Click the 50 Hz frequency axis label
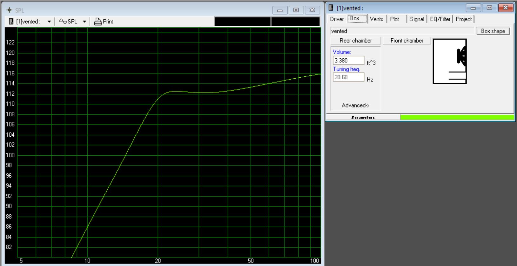Screen dimensions: 517x266 click(251, 261)
